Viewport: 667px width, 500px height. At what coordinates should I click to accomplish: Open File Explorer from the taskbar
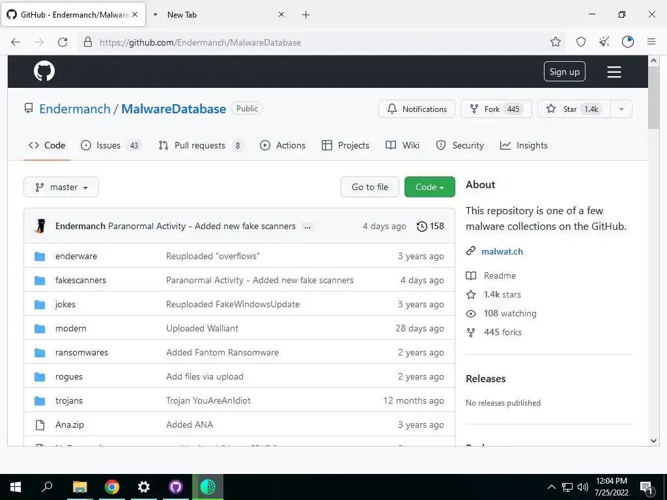pos(79,487)
